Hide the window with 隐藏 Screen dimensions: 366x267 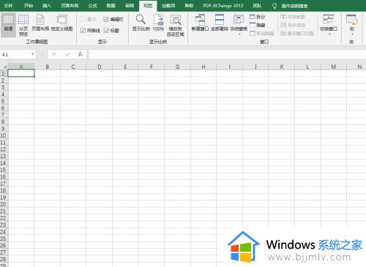pos(257,25)
